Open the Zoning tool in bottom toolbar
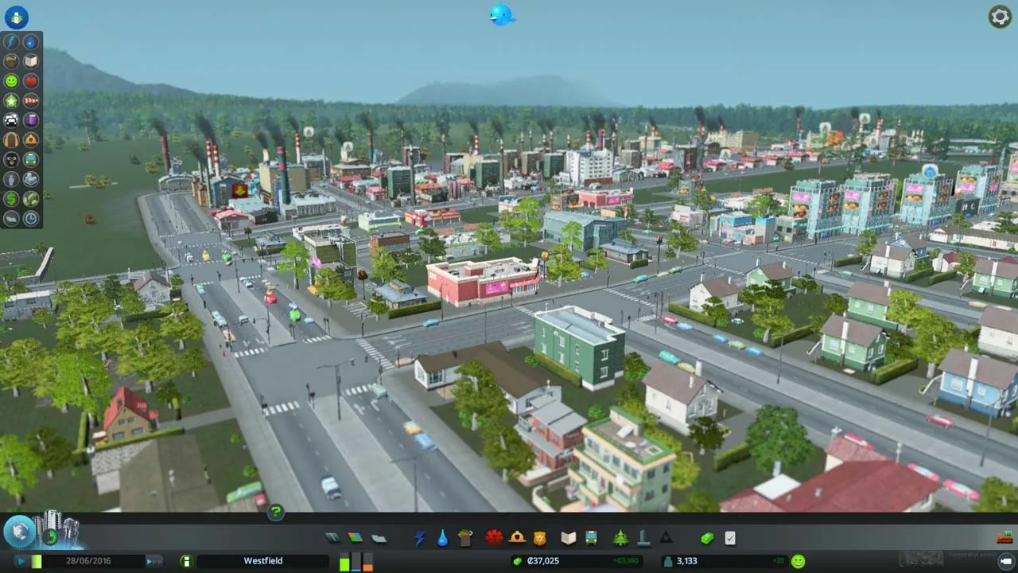This screenshot has height=573, width=1018. point(355,538)
